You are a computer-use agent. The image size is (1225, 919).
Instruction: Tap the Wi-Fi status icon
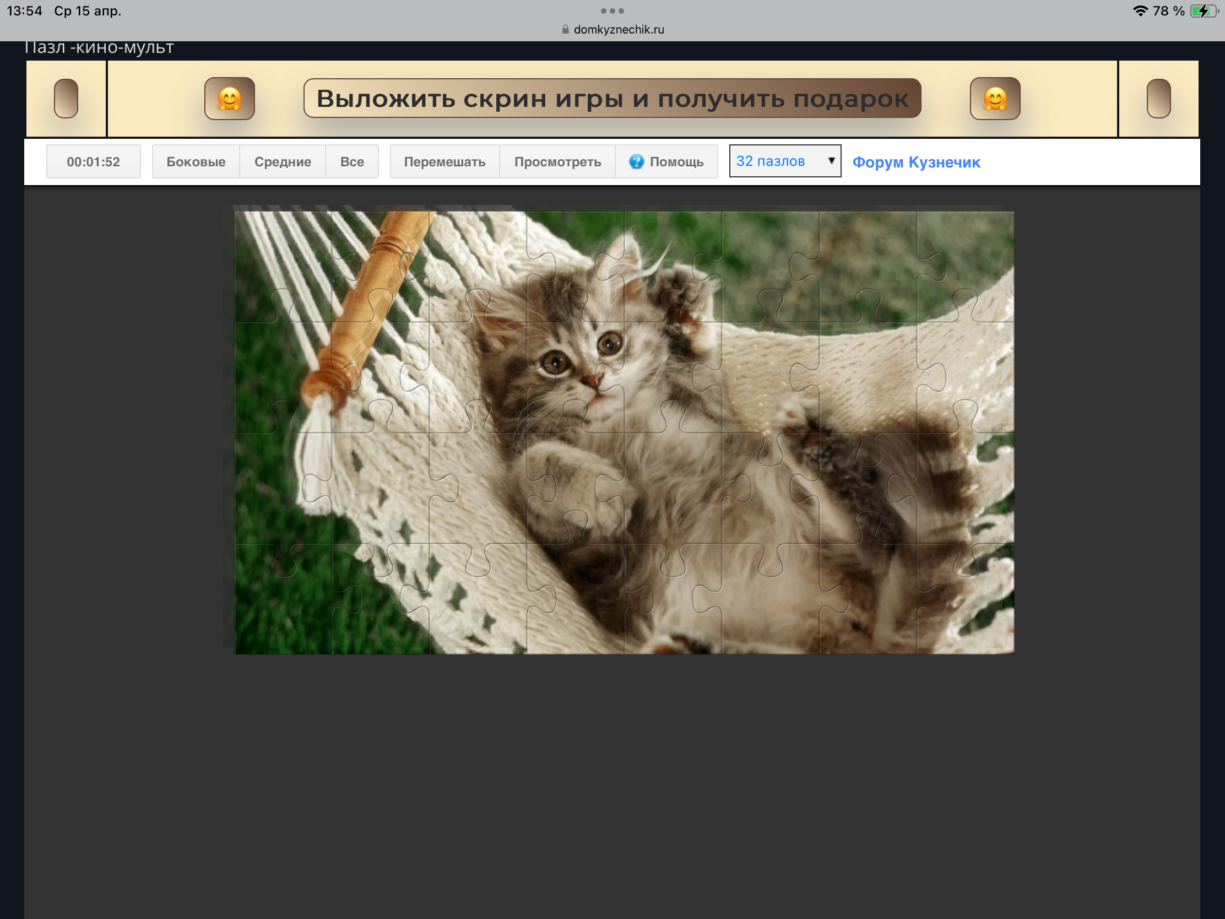(x=1140, y=11)
